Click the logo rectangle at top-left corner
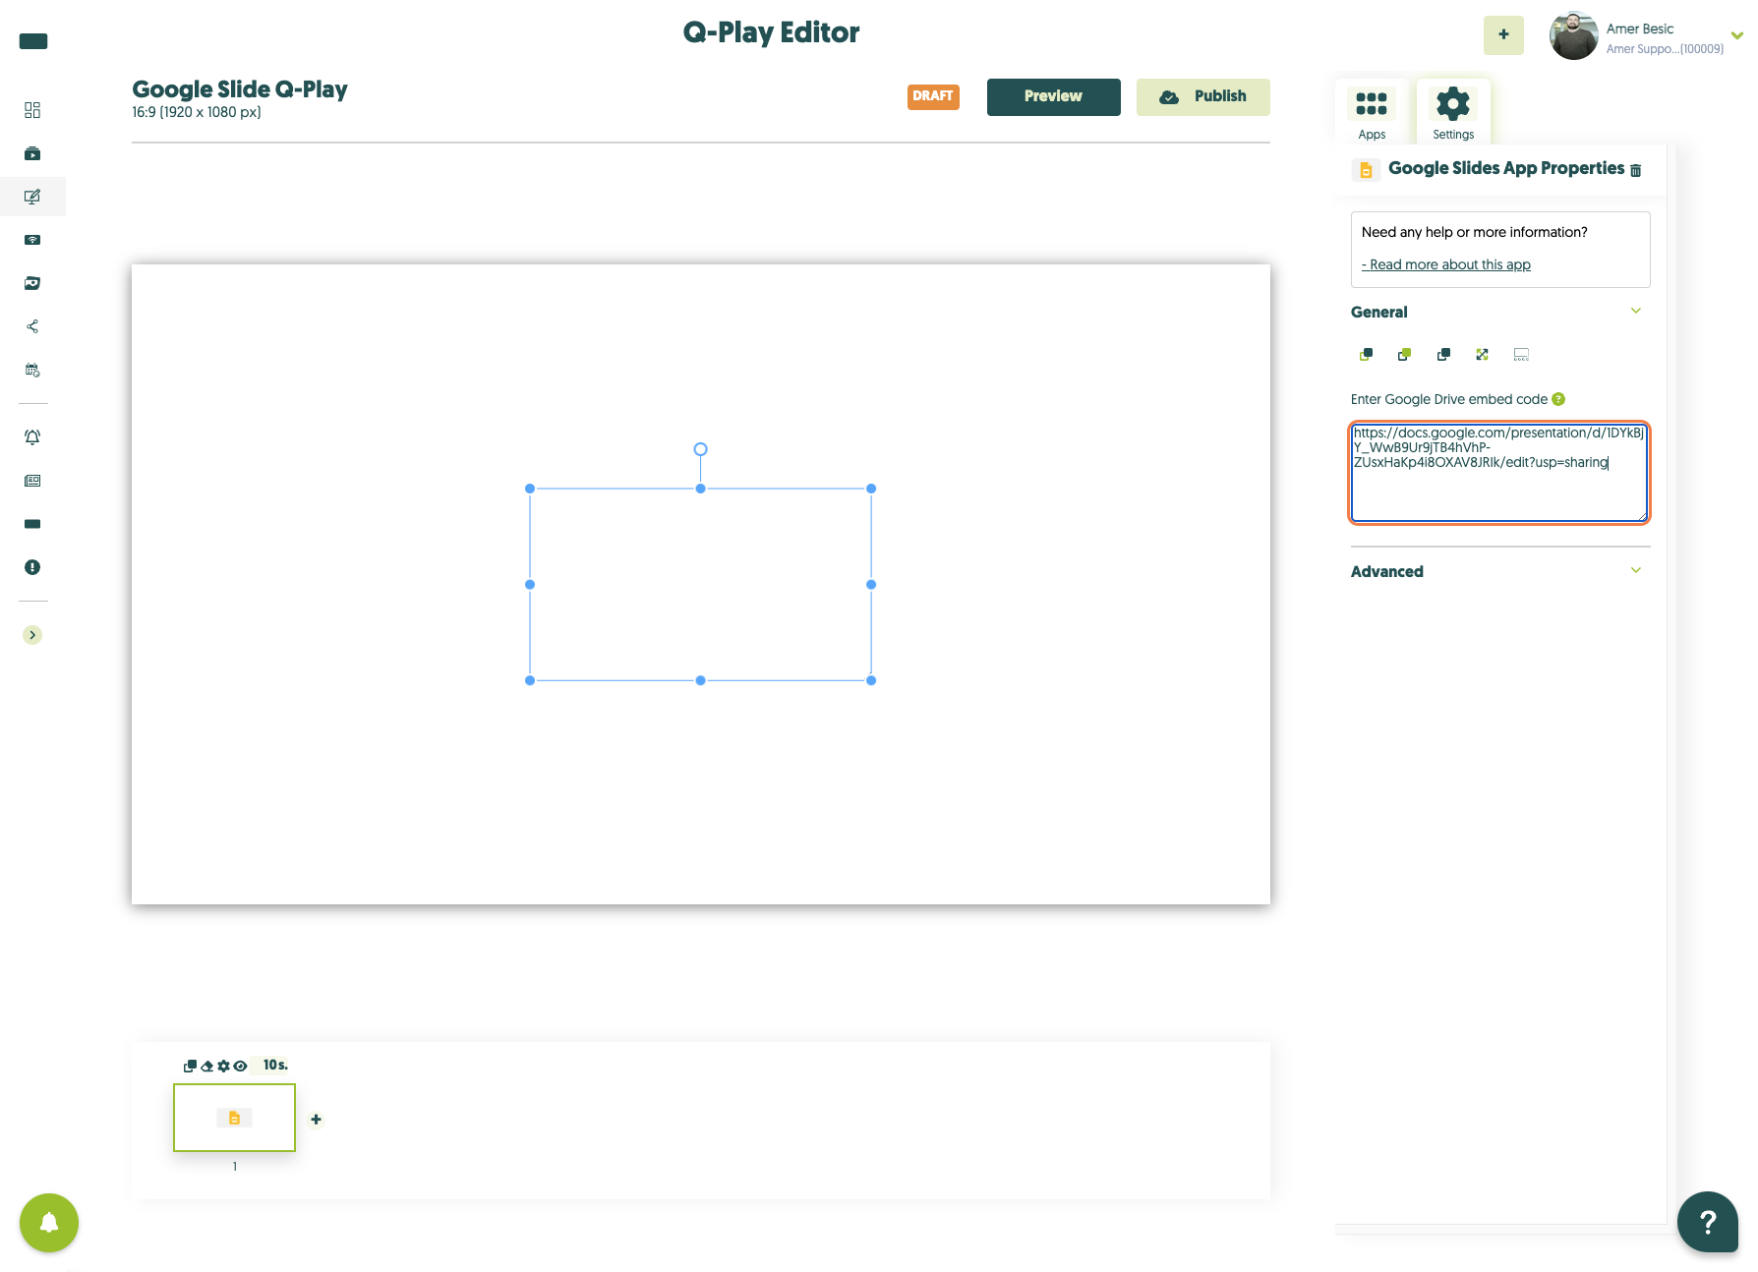Screen dimensions: 1758x1272 pyautogui.click(x=33, y=41)
